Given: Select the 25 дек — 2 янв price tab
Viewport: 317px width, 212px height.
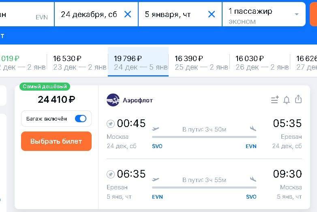Looking at the screenshot, I should tap(201, 63).
